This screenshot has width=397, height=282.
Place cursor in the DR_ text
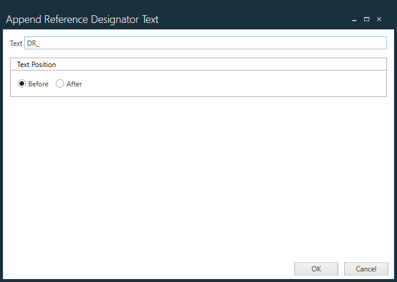click(x=33, y=43)
